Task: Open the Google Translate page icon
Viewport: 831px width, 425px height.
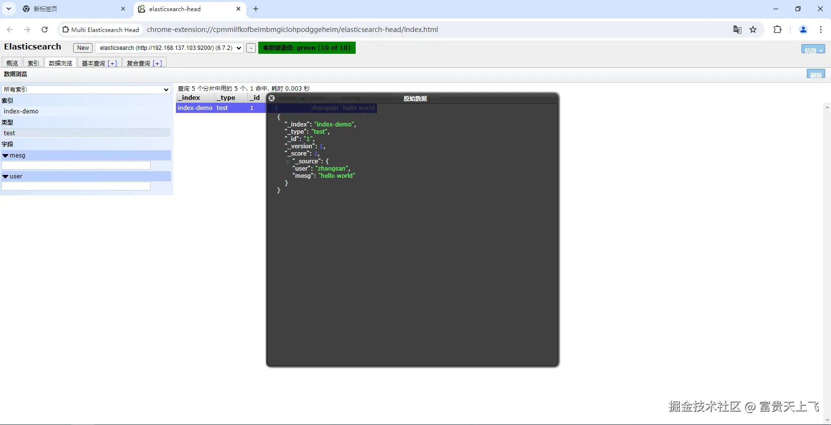Action: point(737,30)
